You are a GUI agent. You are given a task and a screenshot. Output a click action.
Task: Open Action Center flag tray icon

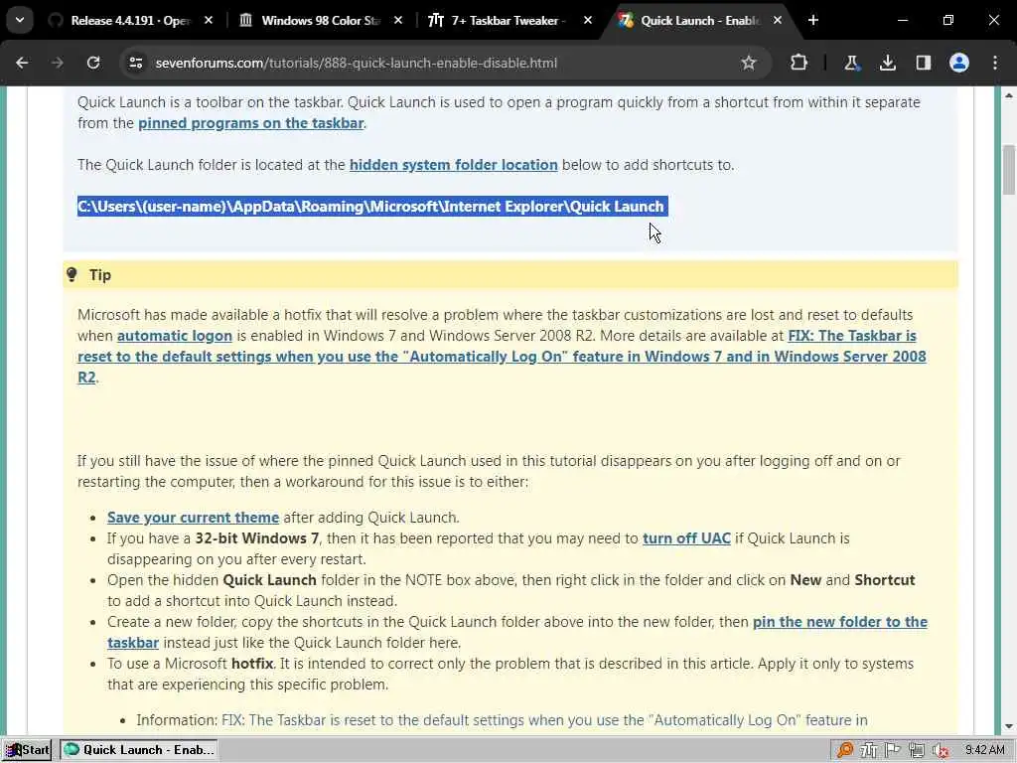coord(893,751)
